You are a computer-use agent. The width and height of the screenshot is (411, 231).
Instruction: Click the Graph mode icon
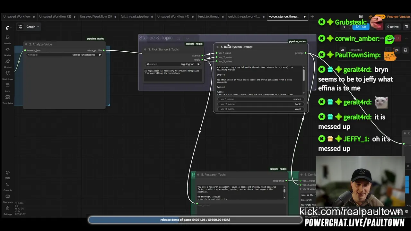point(20,27)
